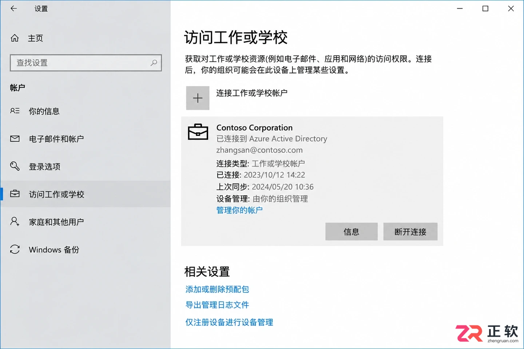Click the 帐户 section heading

17,88
